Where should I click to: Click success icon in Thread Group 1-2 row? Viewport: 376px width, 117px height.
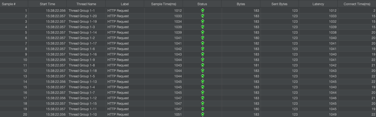pyautogui.click(x=203, y=38)
